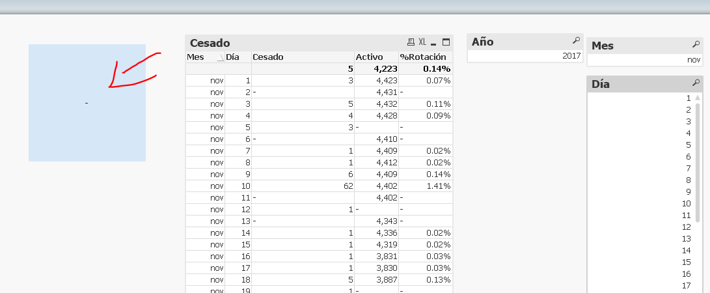Screen dimensions: 710x293
Task: Click the light blue text object box
Action: pyautogui.click(x=87, y=103)
